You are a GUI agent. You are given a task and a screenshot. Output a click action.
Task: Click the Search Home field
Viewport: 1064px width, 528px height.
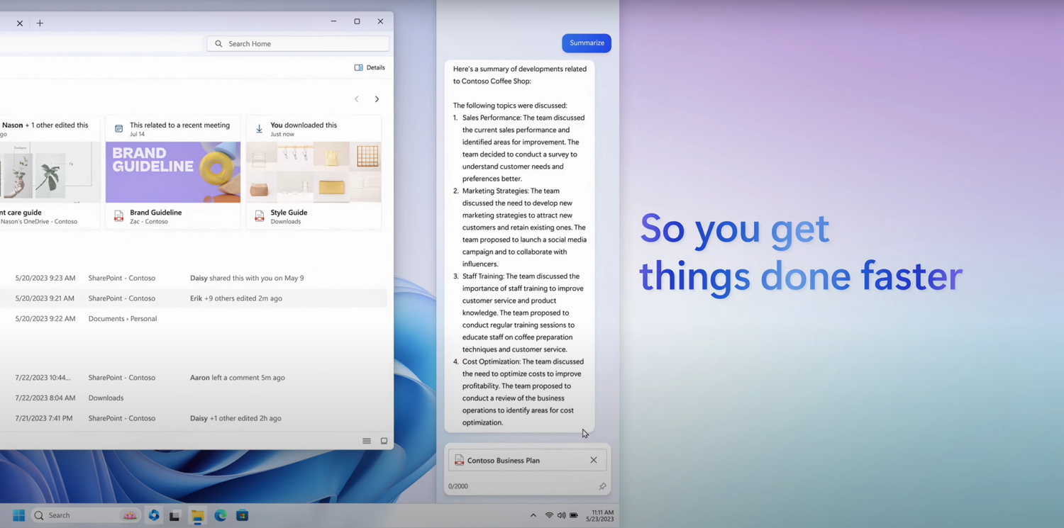click(298, 44)
